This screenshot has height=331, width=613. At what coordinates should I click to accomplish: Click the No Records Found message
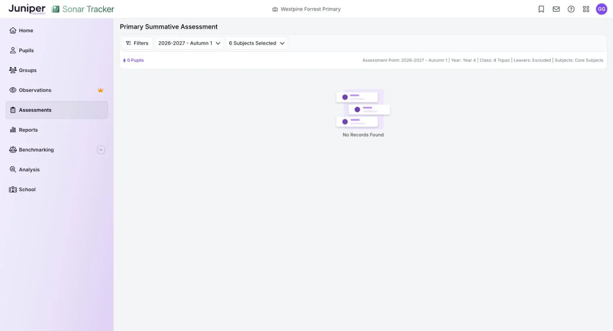[363, 135]
